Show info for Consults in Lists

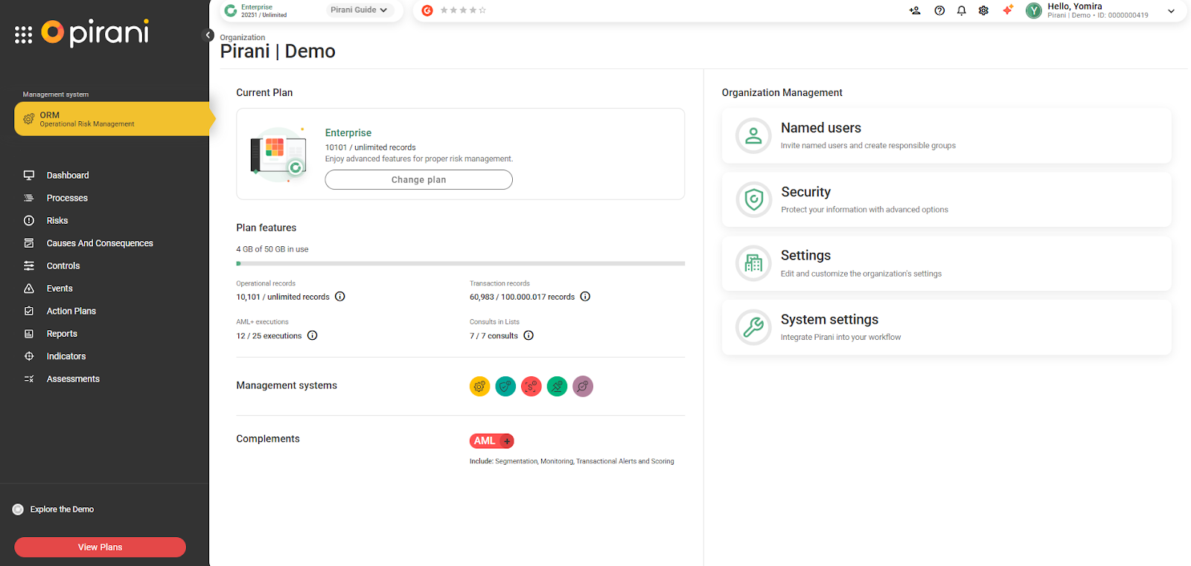click(529, 335)
